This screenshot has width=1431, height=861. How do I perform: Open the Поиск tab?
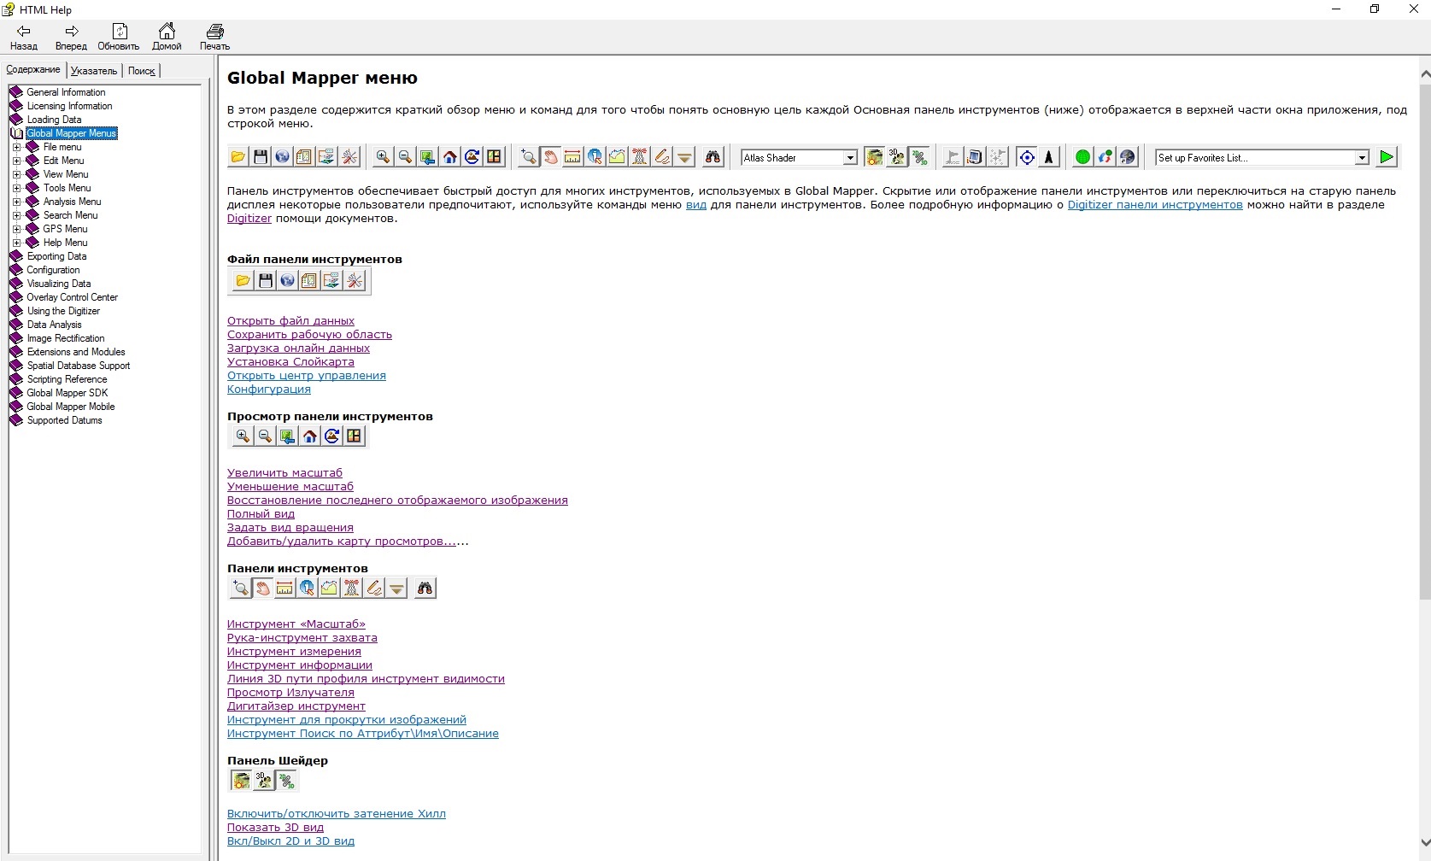(x=142, y=71)
